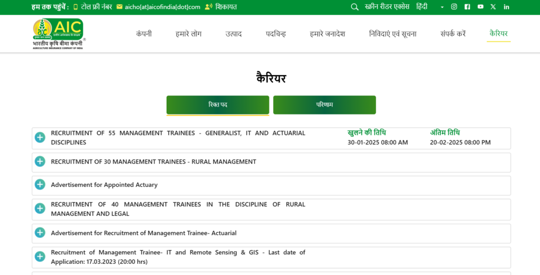Screen dimensions: 540x275
Task: Click title Recruitment of 55 Management Trainees
Action: [x=178, y=137]
